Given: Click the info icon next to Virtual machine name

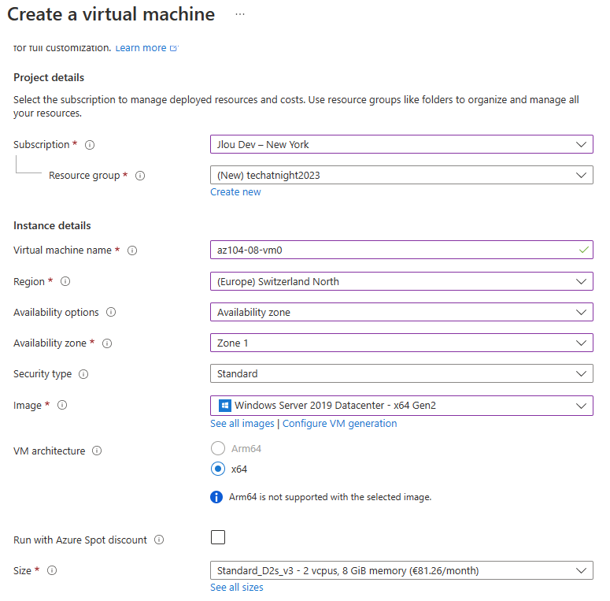Looking at the screenshot, I should pyautogui.click(x=132, y=250).
